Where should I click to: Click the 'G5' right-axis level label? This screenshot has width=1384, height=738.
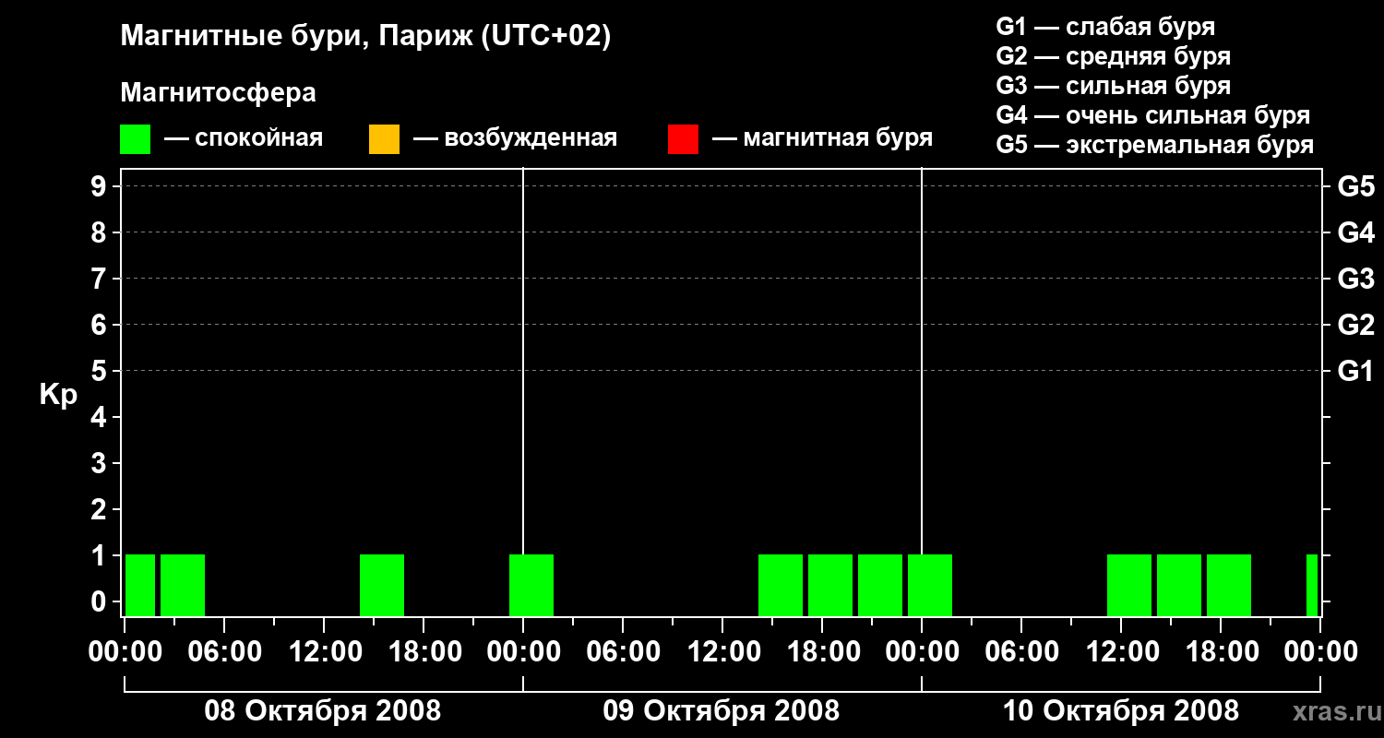point(1355,186)
